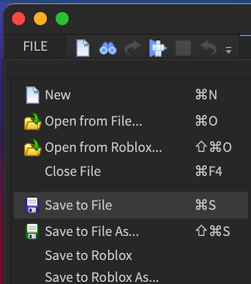Click the greyed redo arrow icon
Image resolution: width=251 pixels, height=284 pixels.
pos(132,48)
